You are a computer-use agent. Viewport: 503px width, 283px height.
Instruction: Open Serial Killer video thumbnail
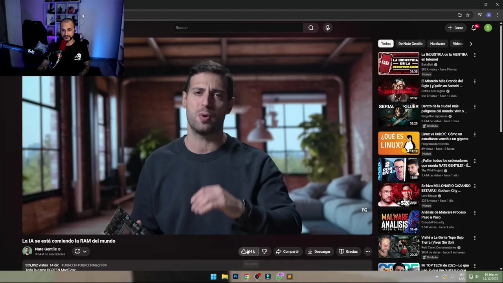398,115
